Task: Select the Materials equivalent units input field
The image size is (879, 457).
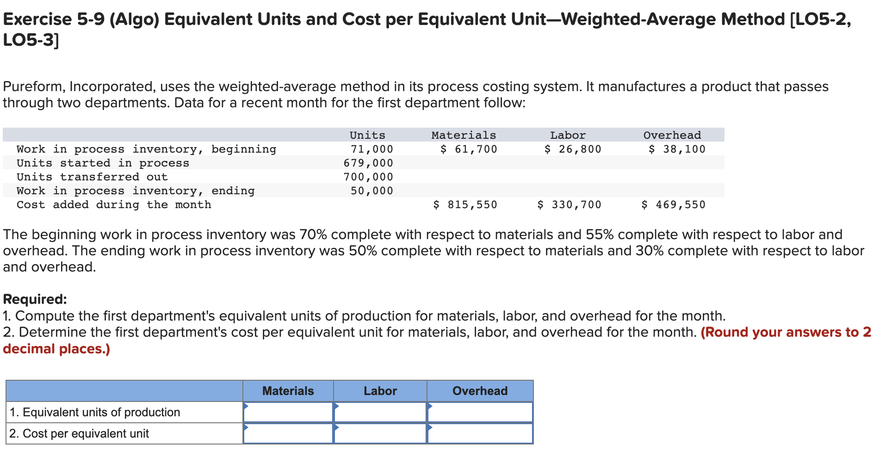Action: coord(289,412)
